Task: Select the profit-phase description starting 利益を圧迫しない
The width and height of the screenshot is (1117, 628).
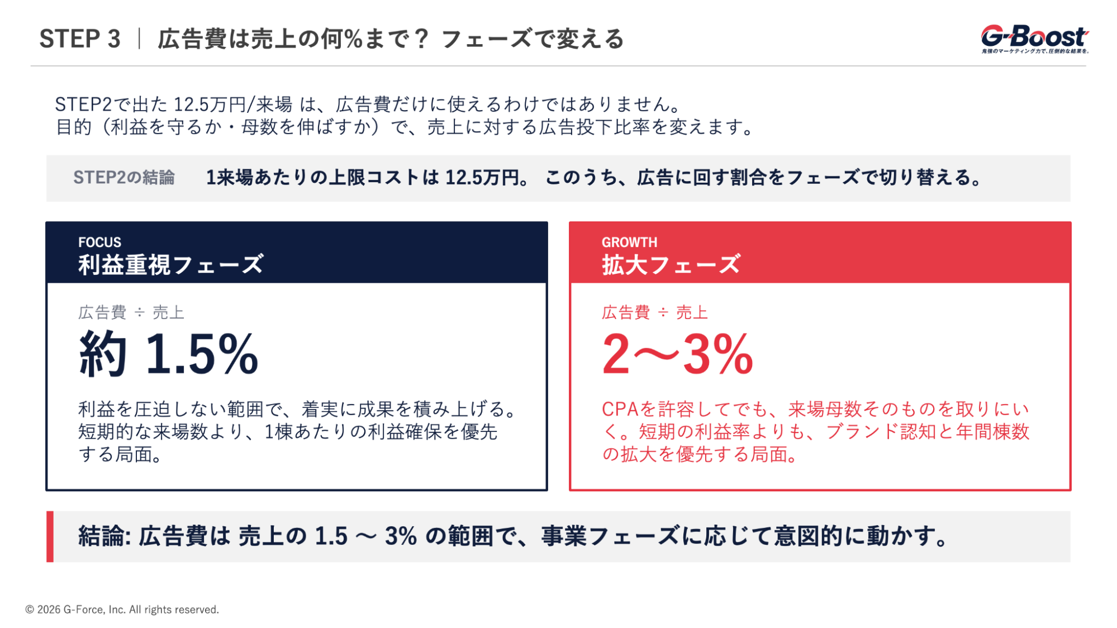Action: tap(296, 432)
